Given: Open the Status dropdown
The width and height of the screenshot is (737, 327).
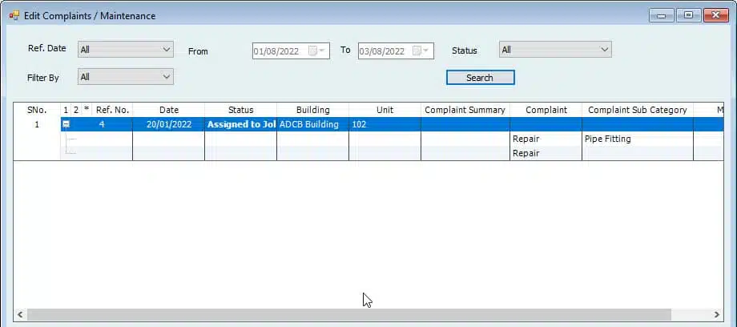Looking at the screenshot, I should tap(604, 50).
